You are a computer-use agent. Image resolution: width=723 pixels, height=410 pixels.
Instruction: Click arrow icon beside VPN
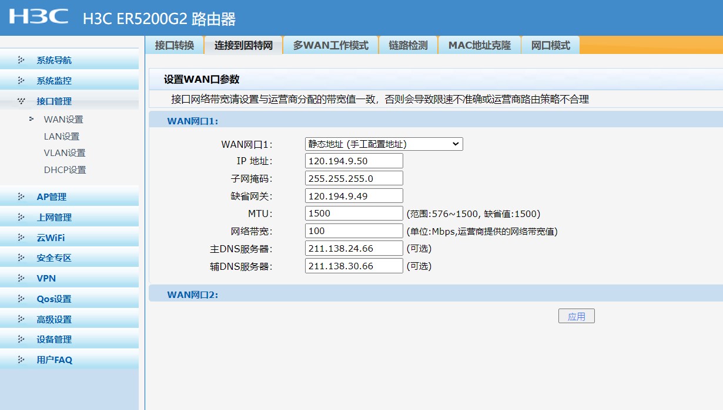[x=21, y=278]
